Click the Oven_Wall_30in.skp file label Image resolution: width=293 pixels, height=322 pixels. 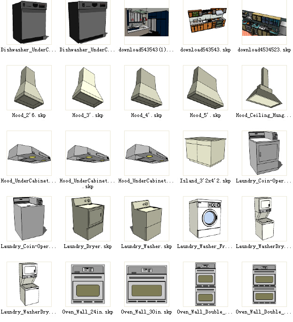tap(147, 312)
